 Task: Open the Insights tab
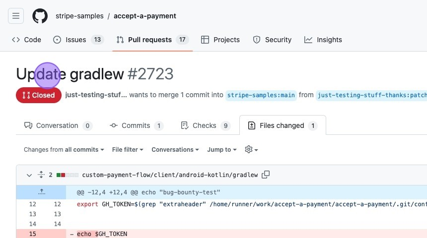point(323,40)
